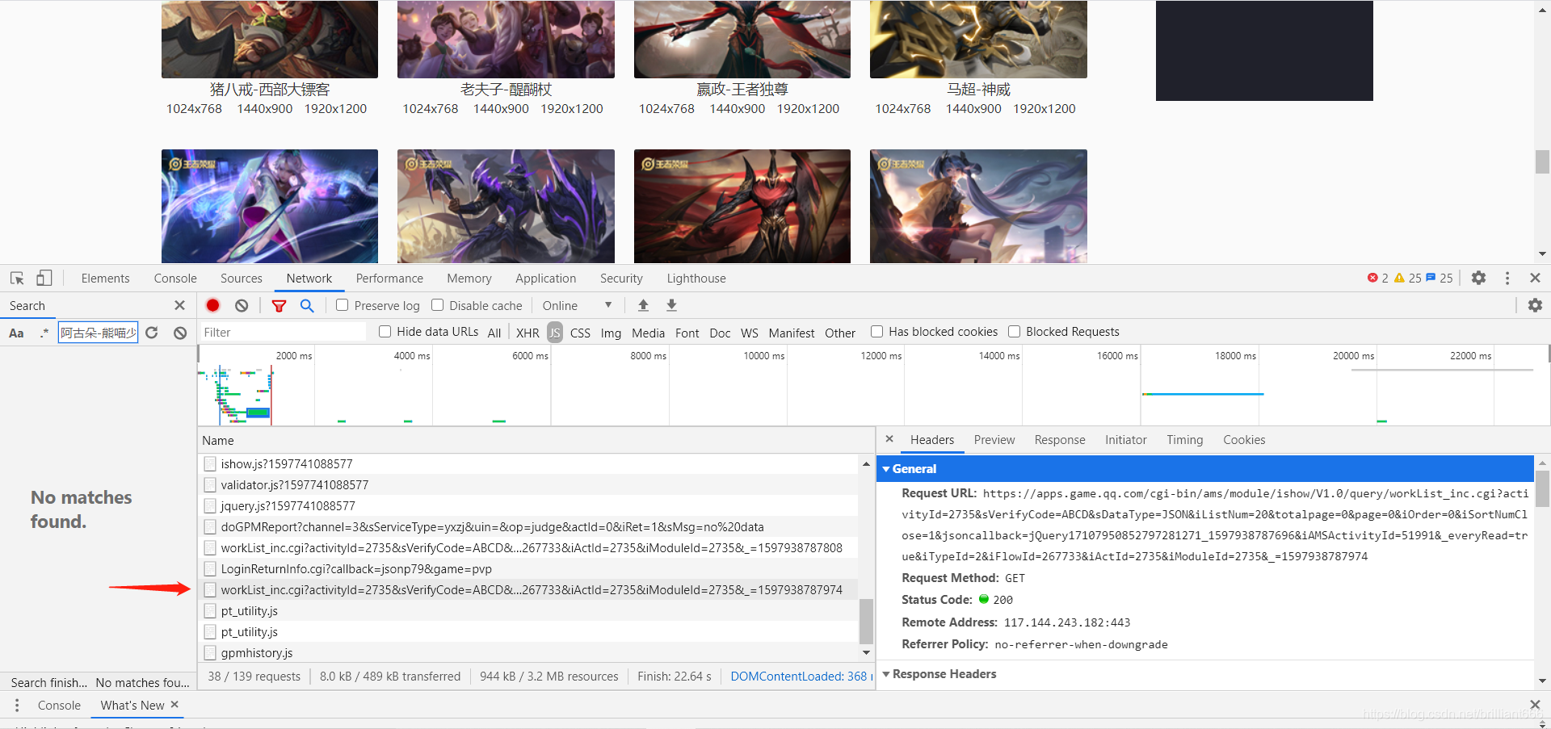The image size is (1551, 729).
Task: Click the Name column header
Action: (x=536, y=440)
